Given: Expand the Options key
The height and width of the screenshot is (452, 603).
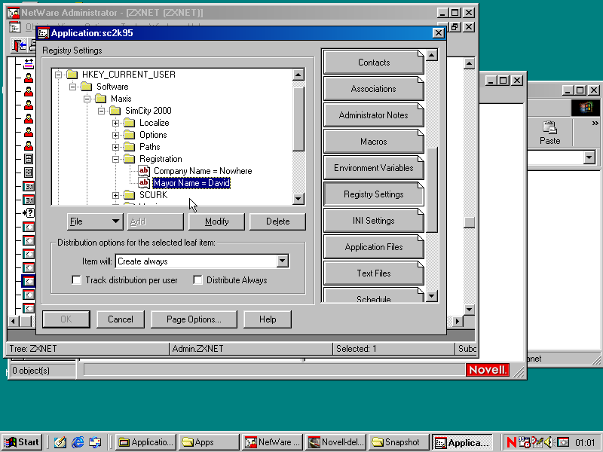Looking at the screenshot, I should (115, 135).
